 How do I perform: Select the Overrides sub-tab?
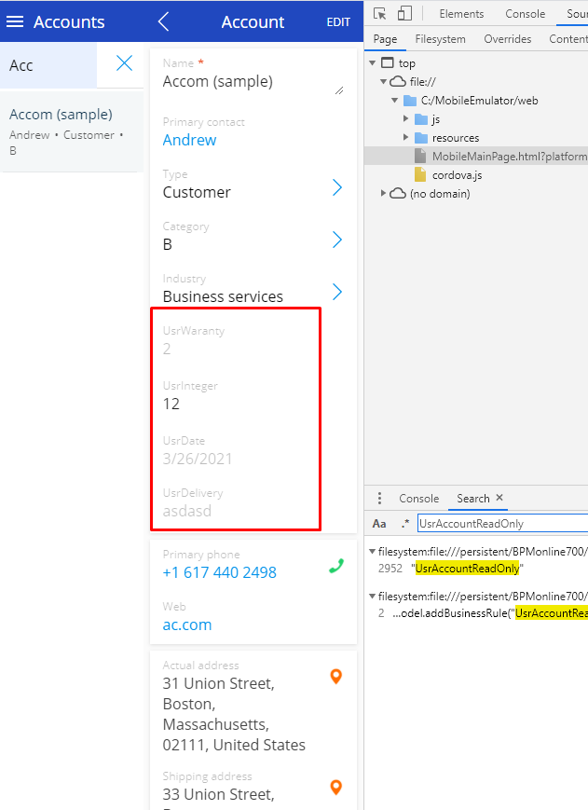pos(508,39)
